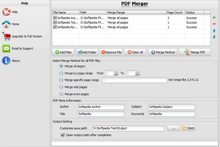This screenshot has width=220, height=147.
Task: Select Upgrade to Full Version
Action: [27, 37]
